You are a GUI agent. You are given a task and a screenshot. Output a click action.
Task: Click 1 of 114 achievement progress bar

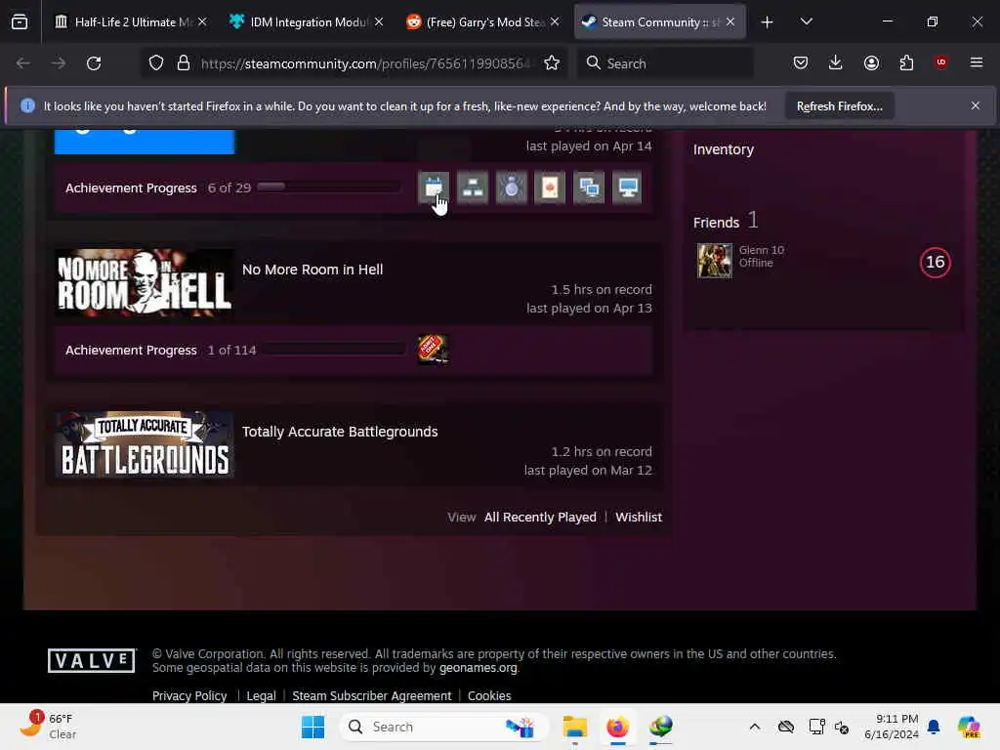click(334, 349)
